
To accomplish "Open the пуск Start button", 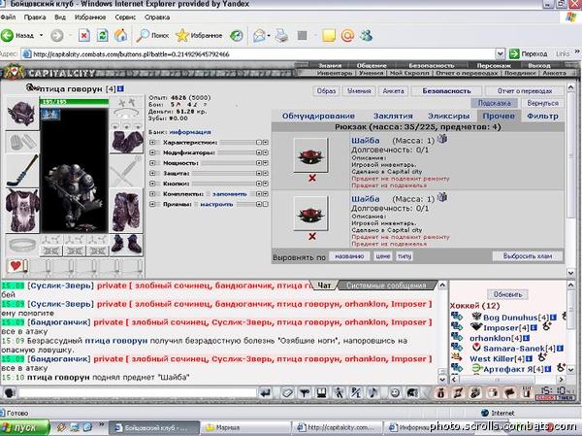I will coord(24,427).
